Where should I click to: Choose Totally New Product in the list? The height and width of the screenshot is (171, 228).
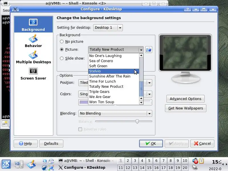[114, 87]
